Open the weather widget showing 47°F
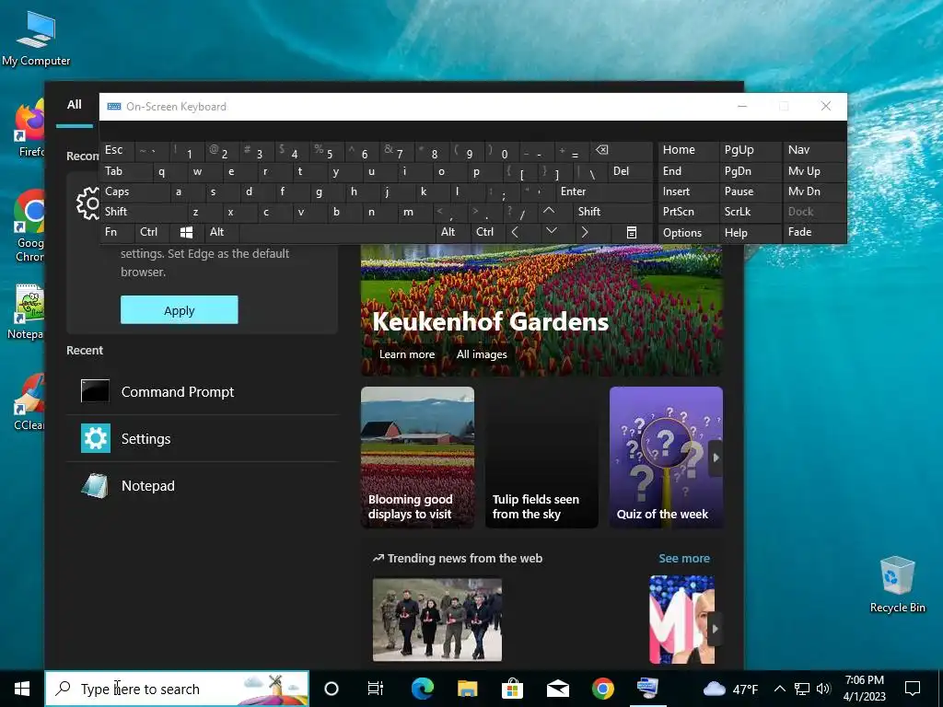This screenshot has width=943, height=707. point(730,689)
